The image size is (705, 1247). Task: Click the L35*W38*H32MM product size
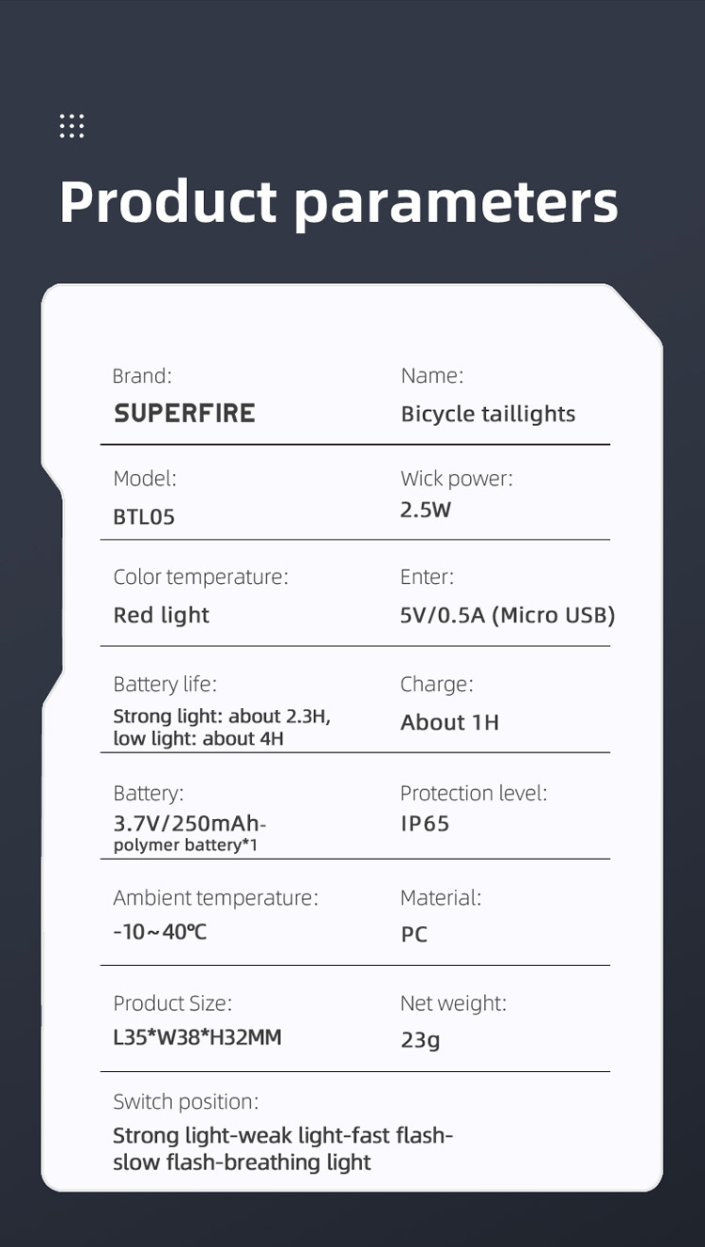(197, 1037)
